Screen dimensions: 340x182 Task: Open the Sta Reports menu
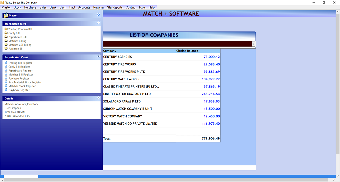coord(115,7)
